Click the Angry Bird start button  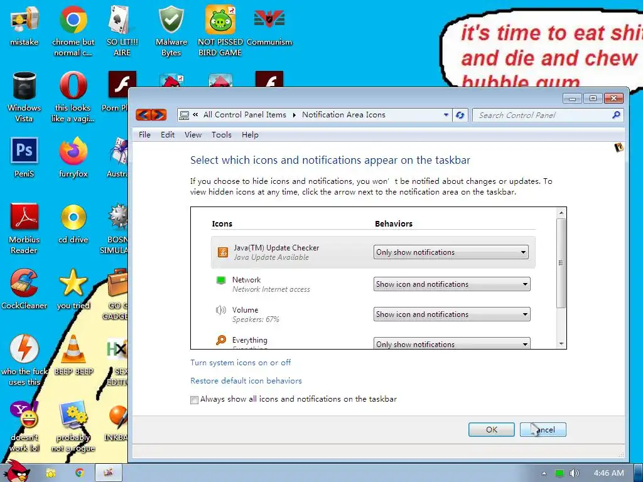16,471
